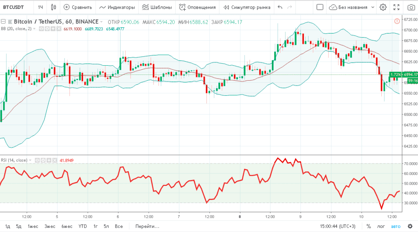Image resolution: width=418 pixels, height=232 pixels.
Task: Open Симулятор рынка replay mode
Action: 247,7
